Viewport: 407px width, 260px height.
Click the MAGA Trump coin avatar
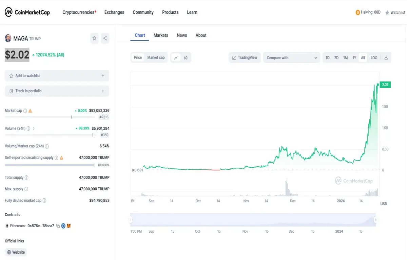pyautogui.click(x=8, y=39)
